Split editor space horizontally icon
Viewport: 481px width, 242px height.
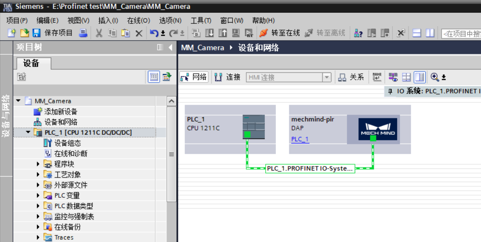coord(417,33)
